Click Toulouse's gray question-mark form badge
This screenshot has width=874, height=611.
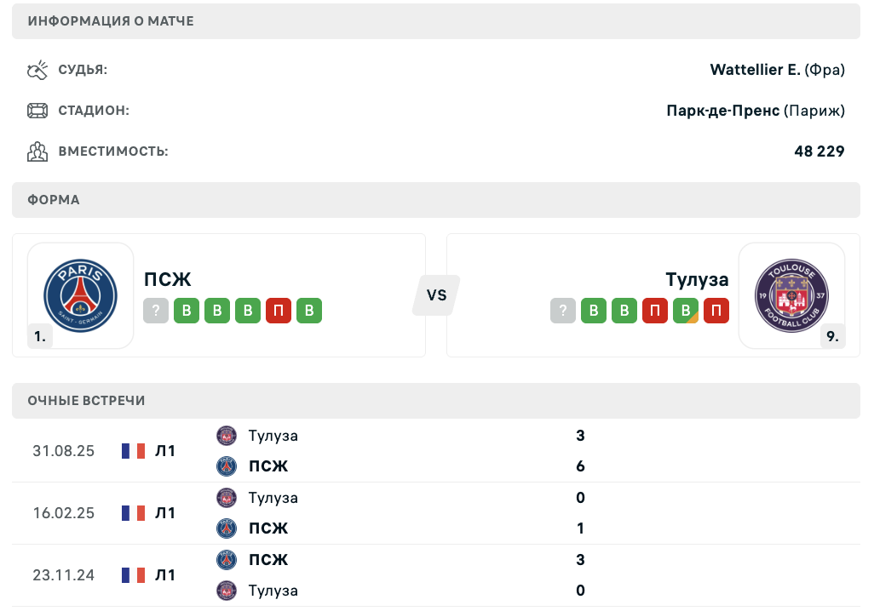[563, 311]
